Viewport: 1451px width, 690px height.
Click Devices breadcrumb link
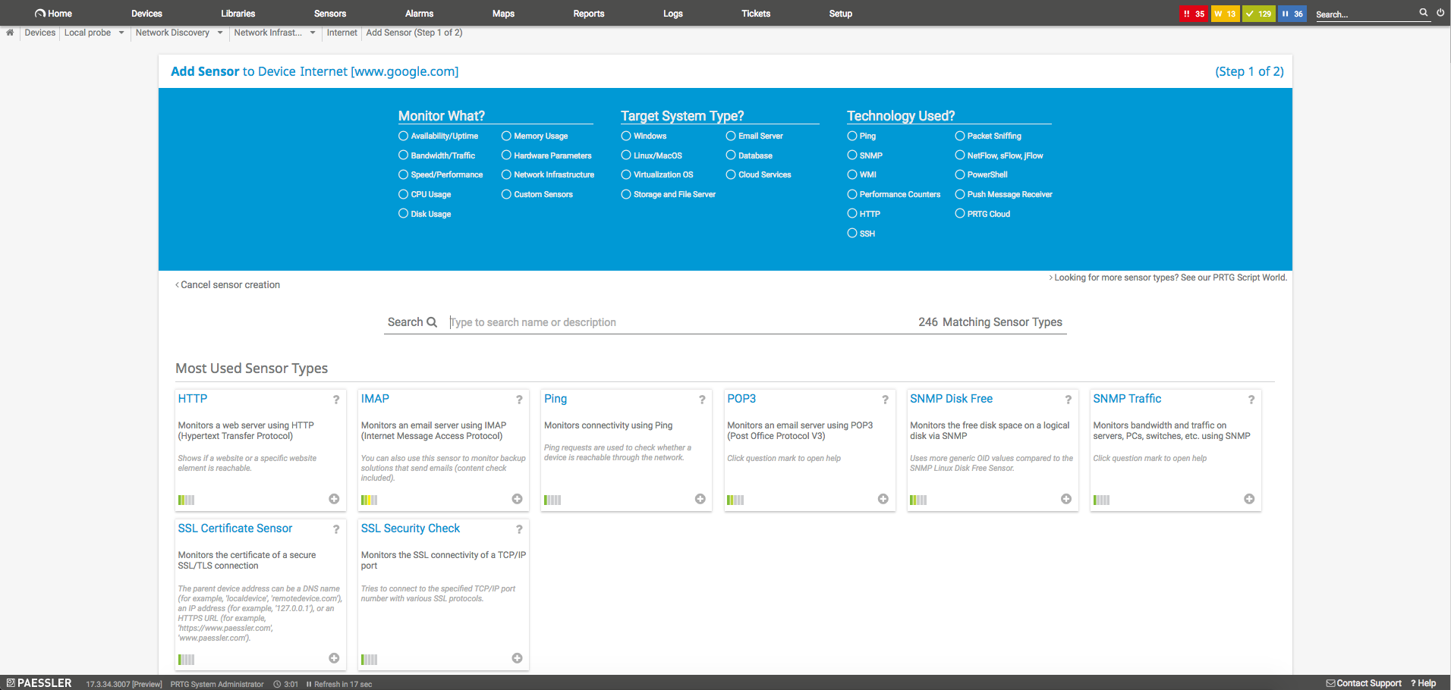[x=39, y=33]
